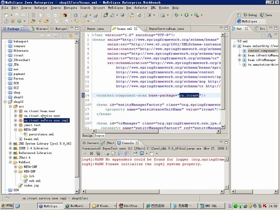280x210 pixels.
Task: Select web.xml under WEB-INF
Action: point(34,181)
